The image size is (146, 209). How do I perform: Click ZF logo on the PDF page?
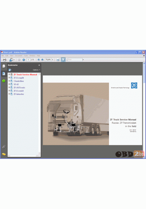point(134,85)
